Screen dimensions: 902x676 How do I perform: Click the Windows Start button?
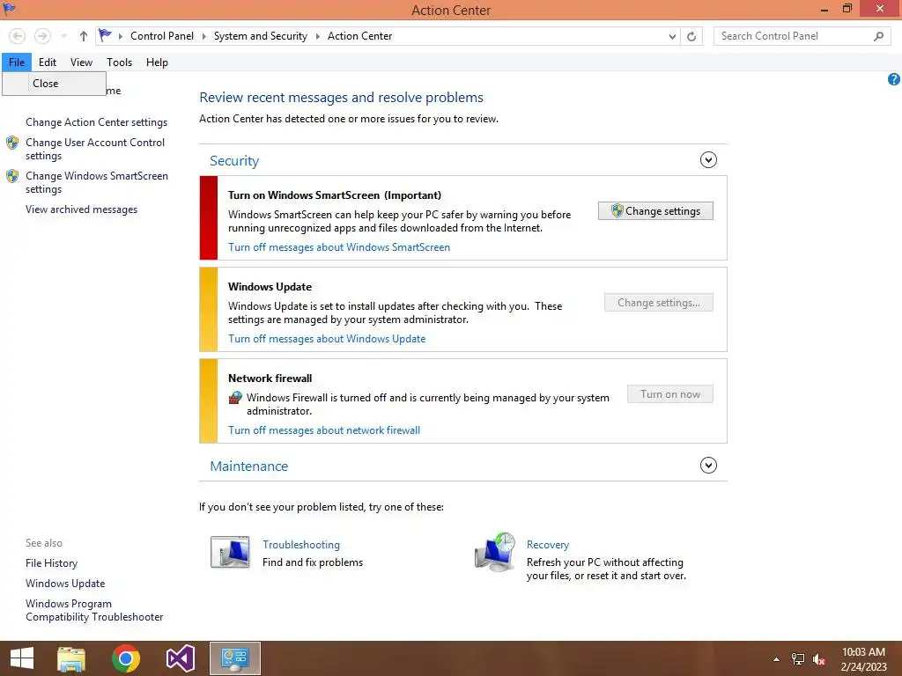[x=22, y=658]
